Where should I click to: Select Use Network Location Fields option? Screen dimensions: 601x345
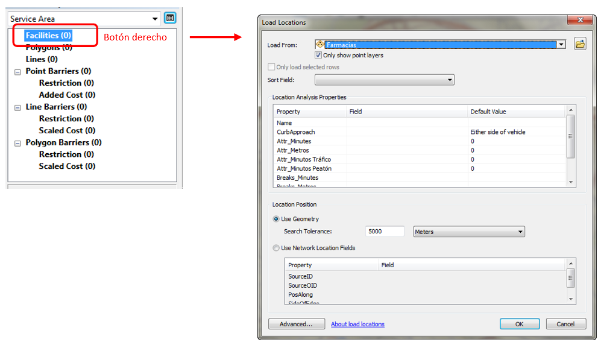[276, 248]
